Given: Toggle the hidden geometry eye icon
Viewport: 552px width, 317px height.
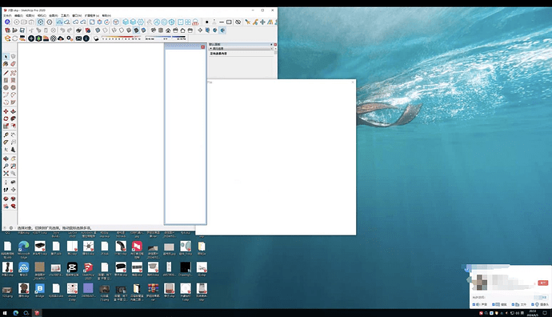Looking at the screenshot, I should (x=238, y=22).
